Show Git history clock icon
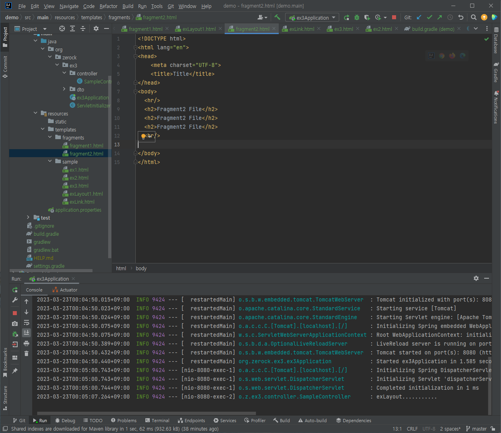Image resolution: width=501 pixels, height=433 pixels. coord(450,17)
